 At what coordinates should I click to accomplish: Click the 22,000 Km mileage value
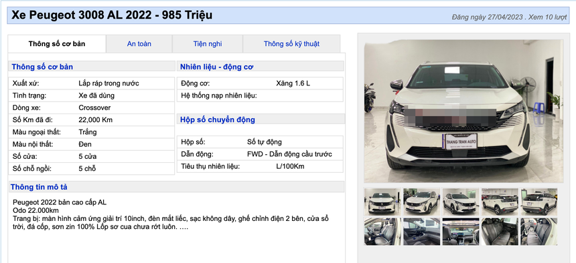96,119
